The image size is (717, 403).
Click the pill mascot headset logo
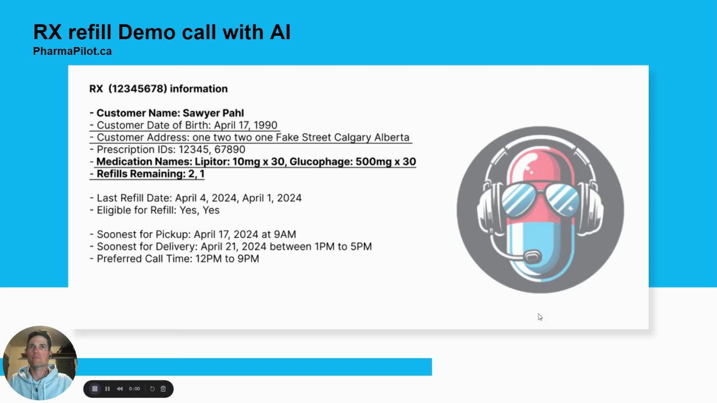click(x=540, y=209)
